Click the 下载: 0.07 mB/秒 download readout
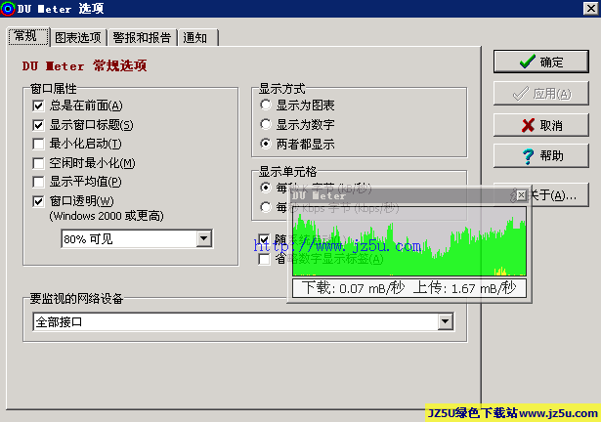 (x=353, y=288)
